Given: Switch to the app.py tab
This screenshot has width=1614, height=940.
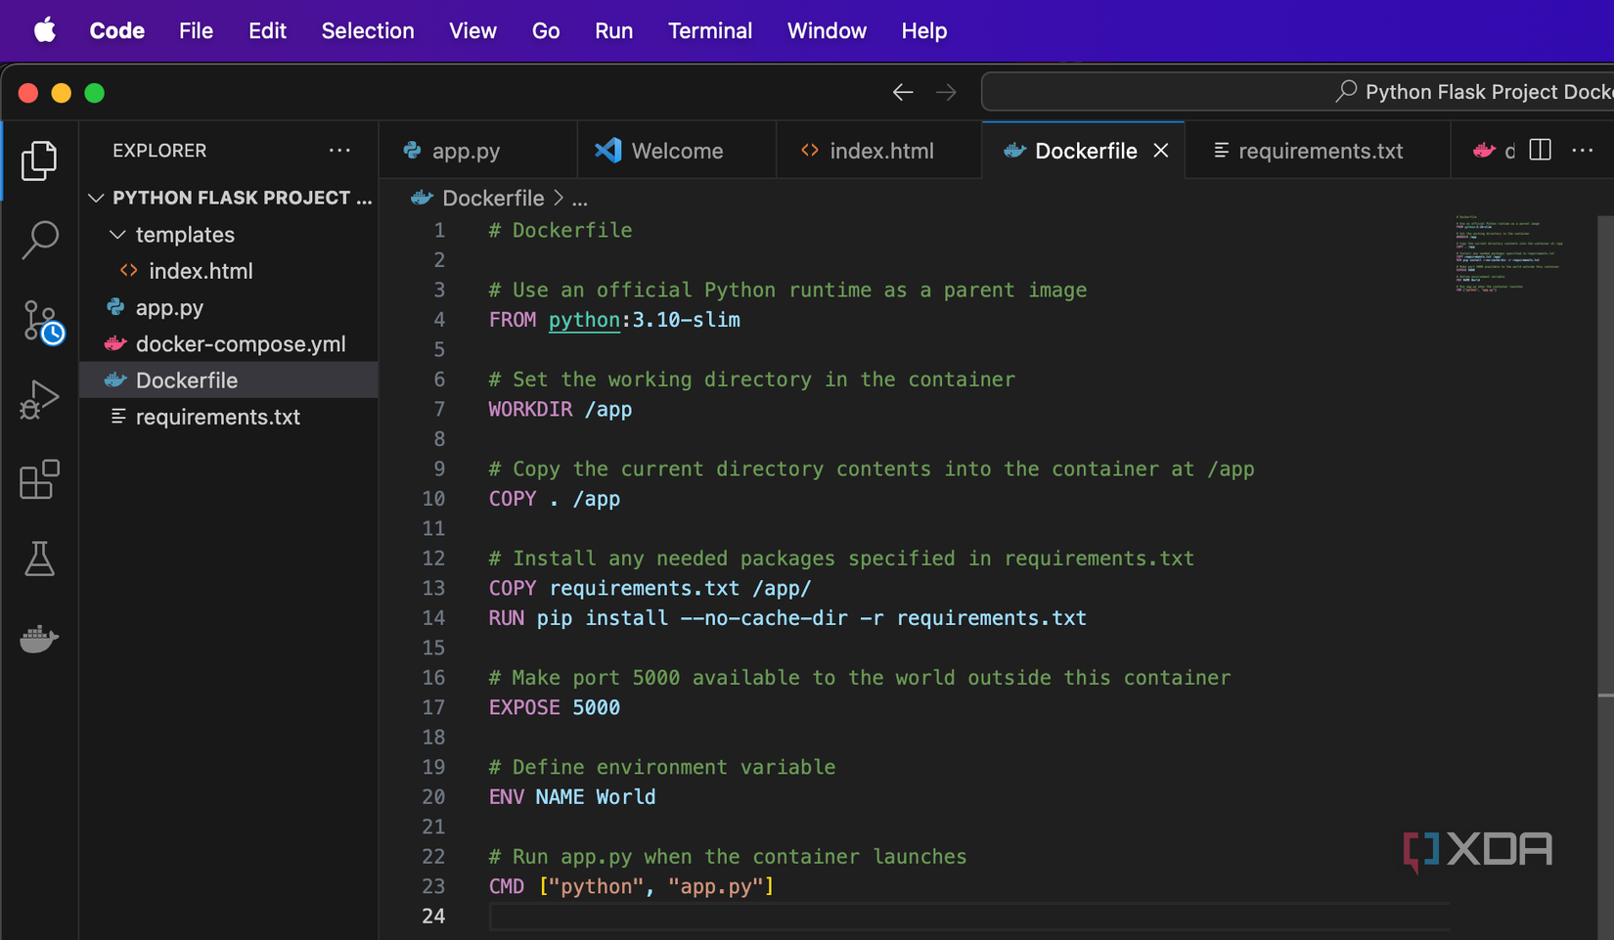Looking at the screenshot, I should 465,151.
